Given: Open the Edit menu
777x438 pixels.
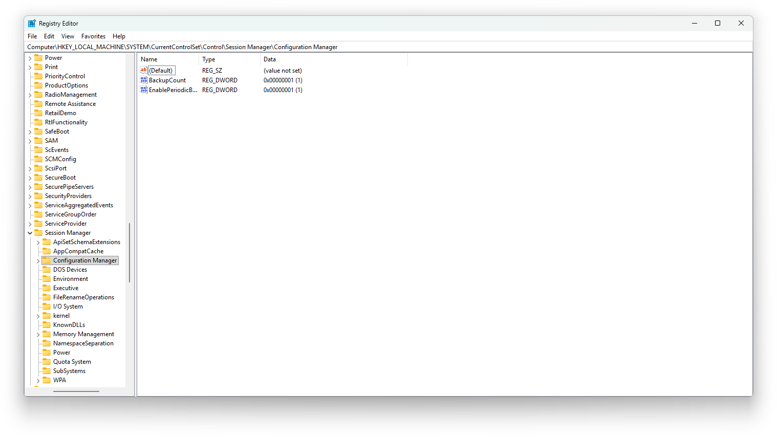Looking at the screenshot, I should (x=49, y=36).
